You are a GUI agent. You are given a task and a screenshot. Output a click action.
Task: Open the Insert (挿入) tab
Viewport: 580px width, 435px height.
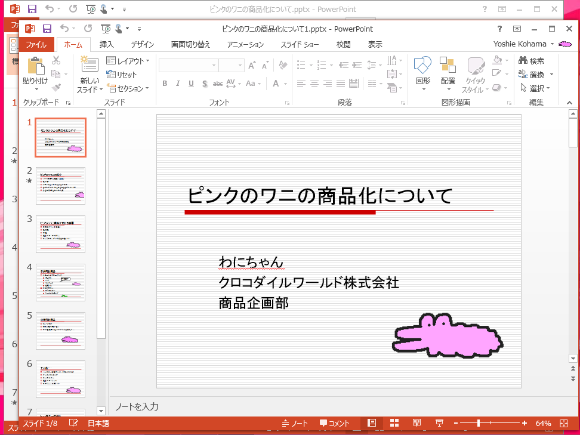click(x=107, y=44)
